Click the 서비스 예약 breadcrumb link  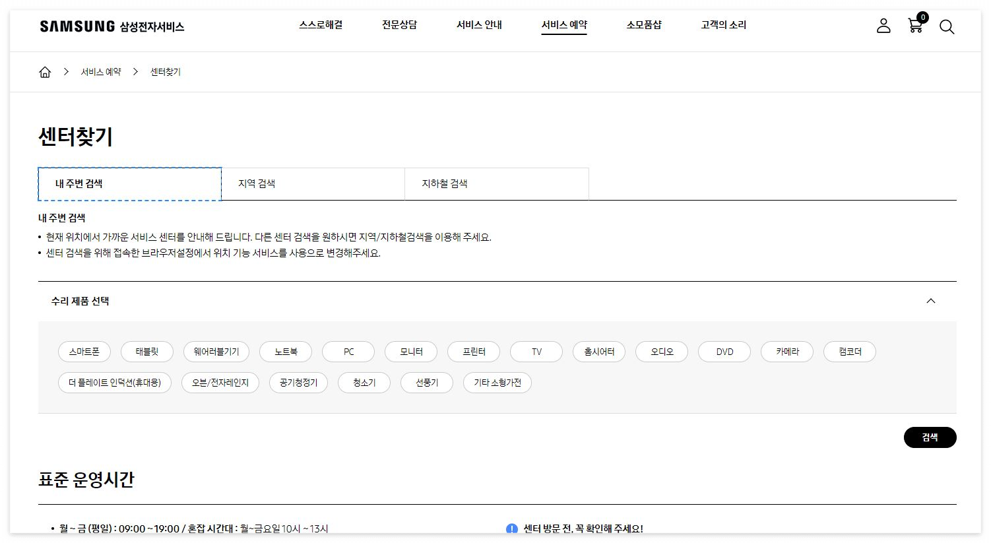[x=101, y=72]
